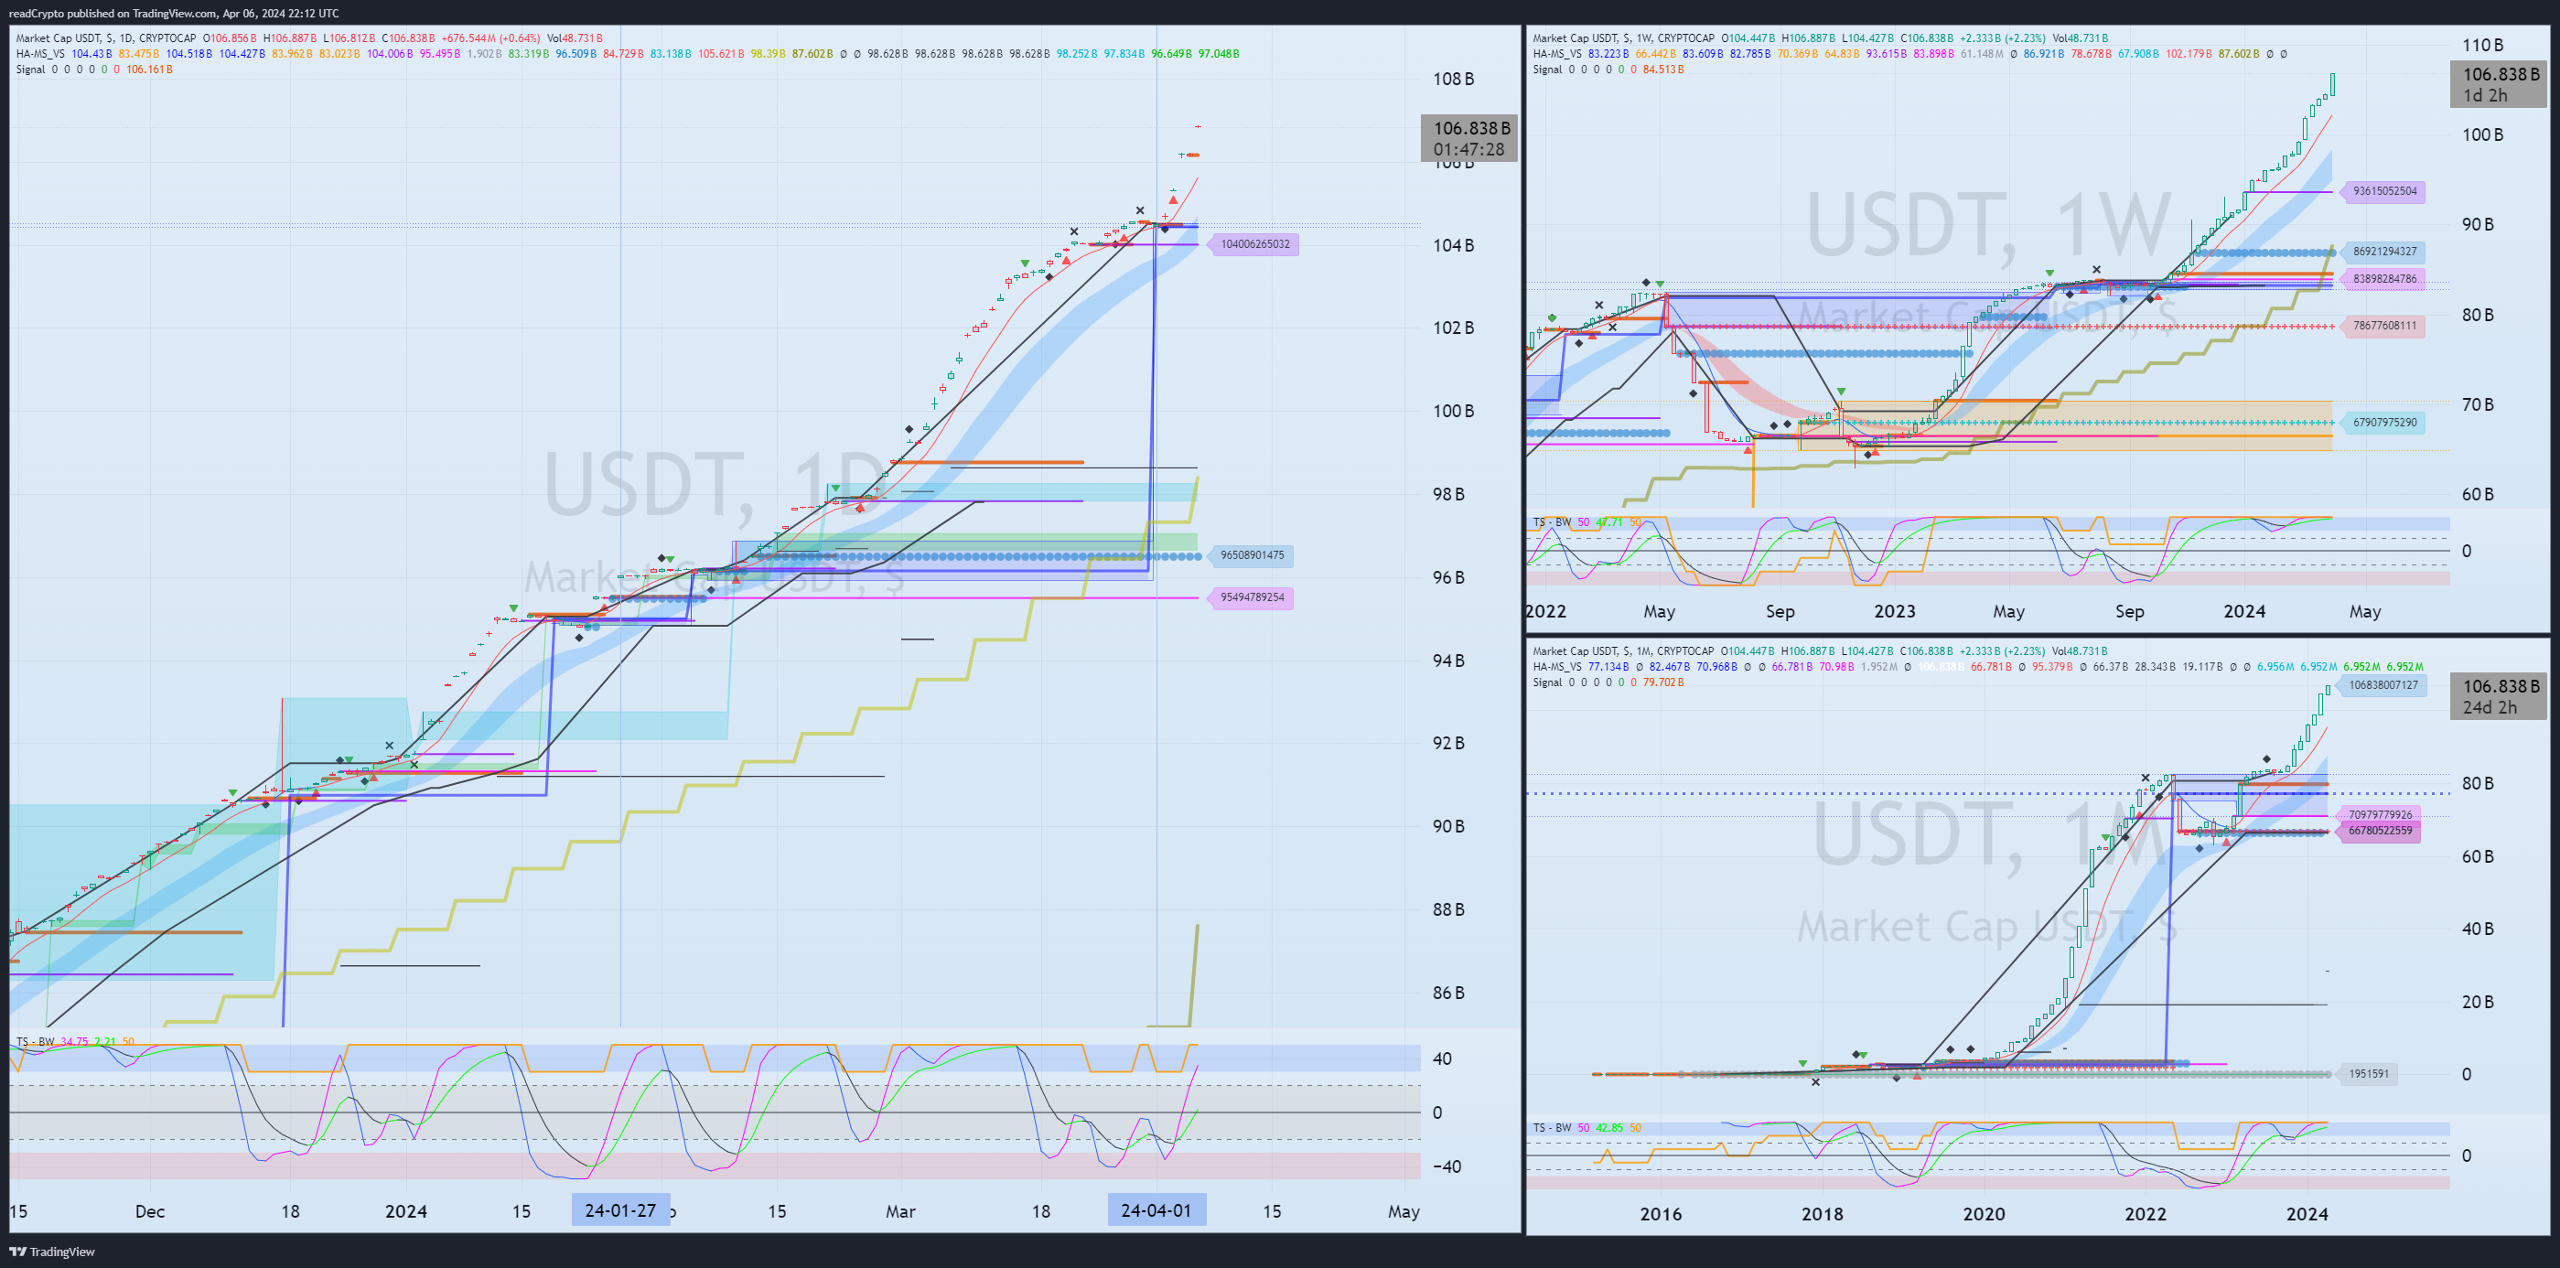Click '100 B' on the 1D price axis
The width and height of the screenshot is (2560, 1268).
point(1453,412)
